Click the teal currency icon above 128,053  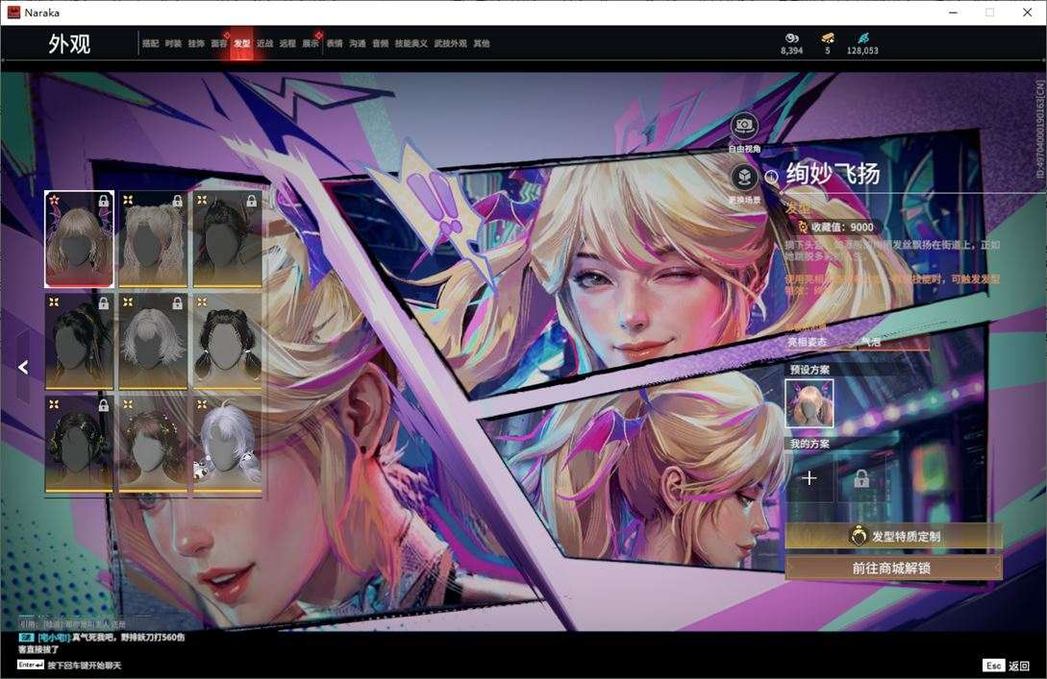(x=862, y=38)
